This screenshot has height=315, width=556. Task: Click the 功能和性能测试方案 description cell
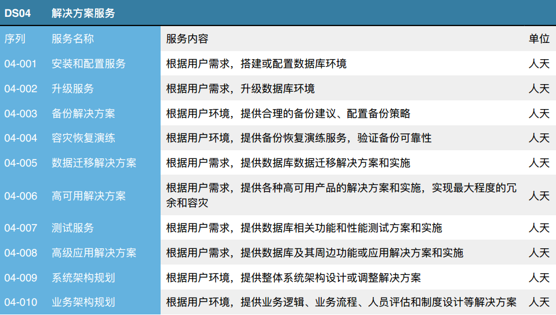(304, 228)
